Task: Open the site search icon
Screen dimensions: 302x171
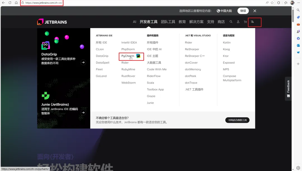Action: pyautogui.click(x=231, y=22)
